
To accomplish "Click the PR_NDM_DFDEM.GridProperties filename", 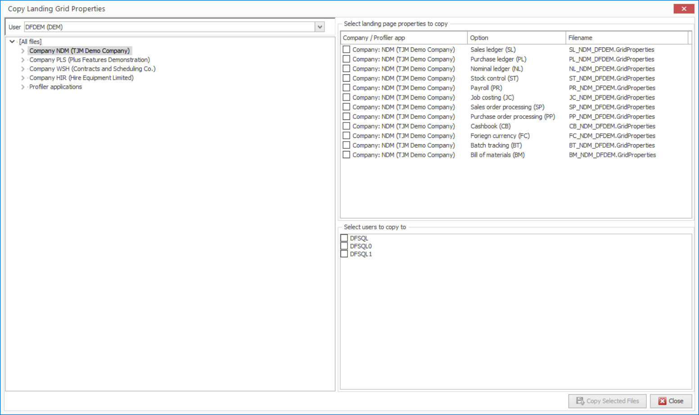I will point(612,88).
